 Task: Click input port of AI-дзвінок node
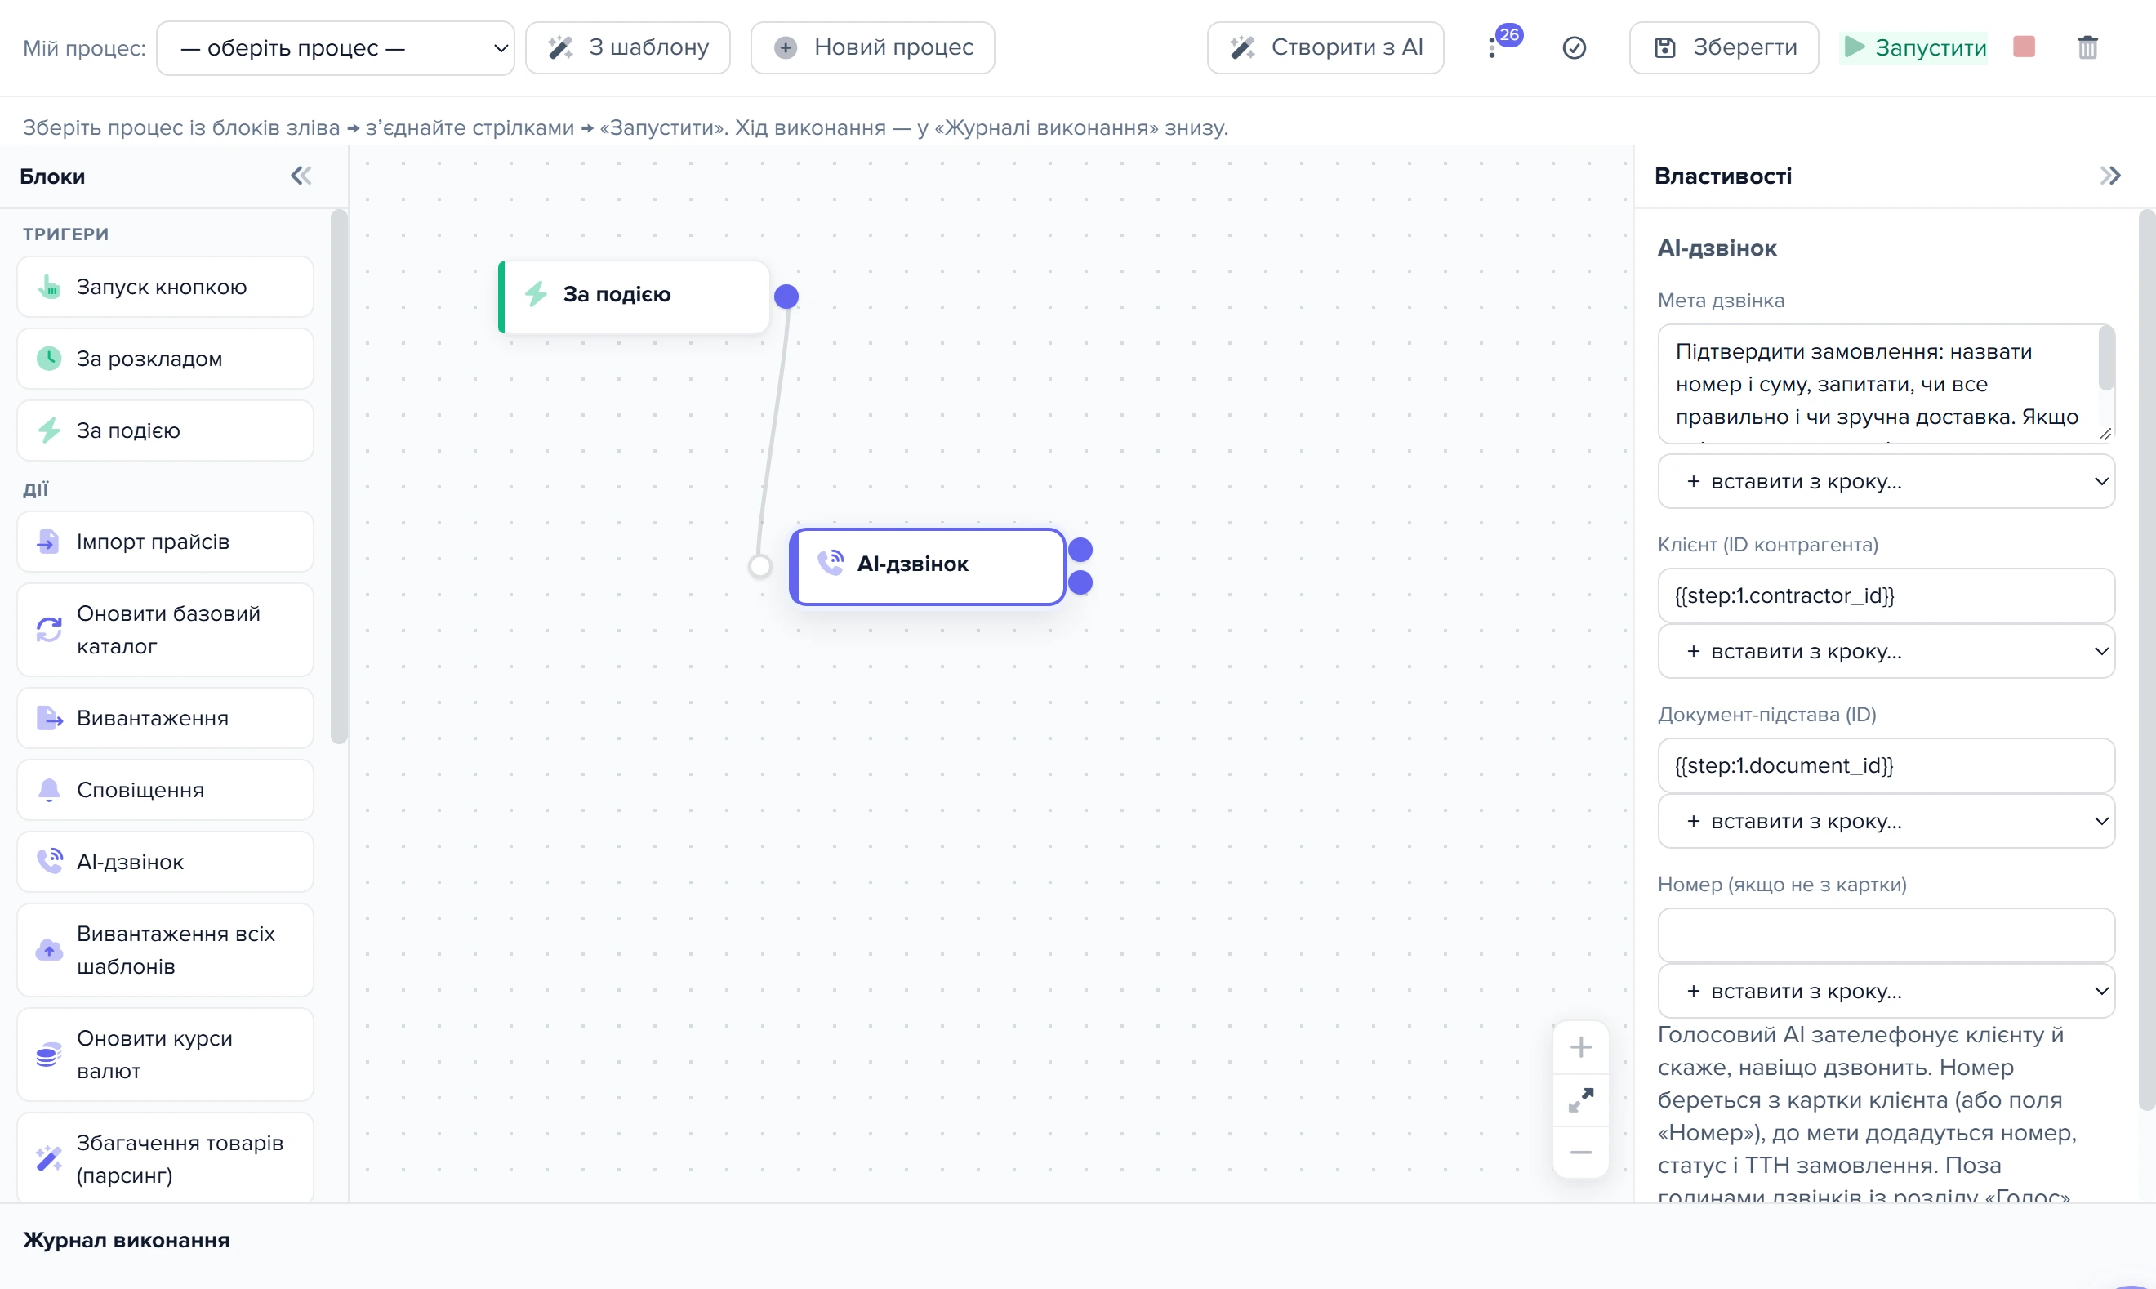click(x=759, y=566)
